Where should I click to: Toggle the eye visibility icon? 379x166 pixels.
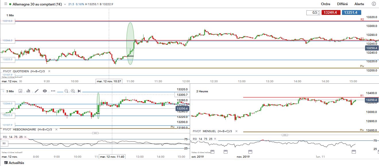tap(45, 91)
